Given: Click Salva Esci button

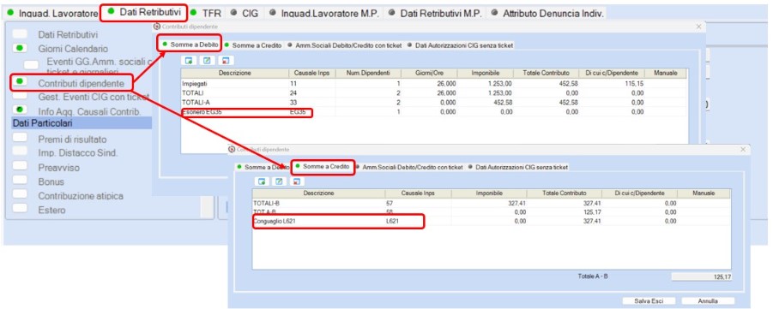Looking at the screenshot, I should [649, 300].
